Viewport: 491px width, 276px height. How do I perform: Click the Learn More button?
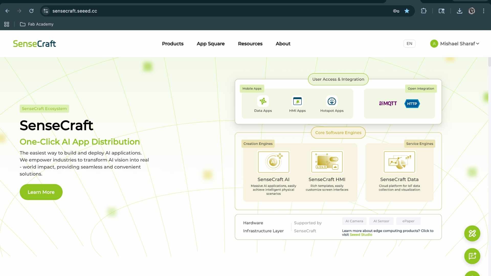41,192
